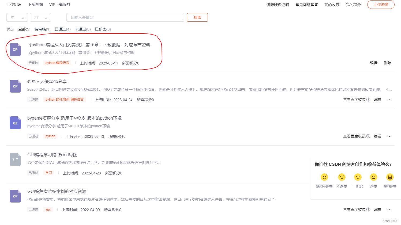This screenshot has height=225, width=401.
Task: Click the GZ file icon for pygame资源分享
Action: pyautogui.click(x=15, y=123)
